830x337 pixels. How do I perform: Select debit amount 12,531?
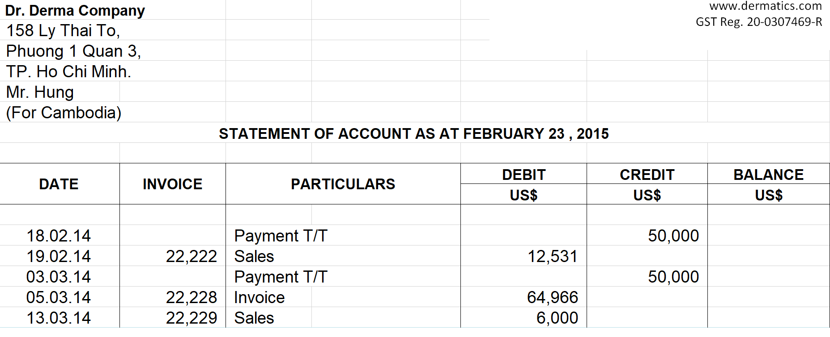click(553, 256)
